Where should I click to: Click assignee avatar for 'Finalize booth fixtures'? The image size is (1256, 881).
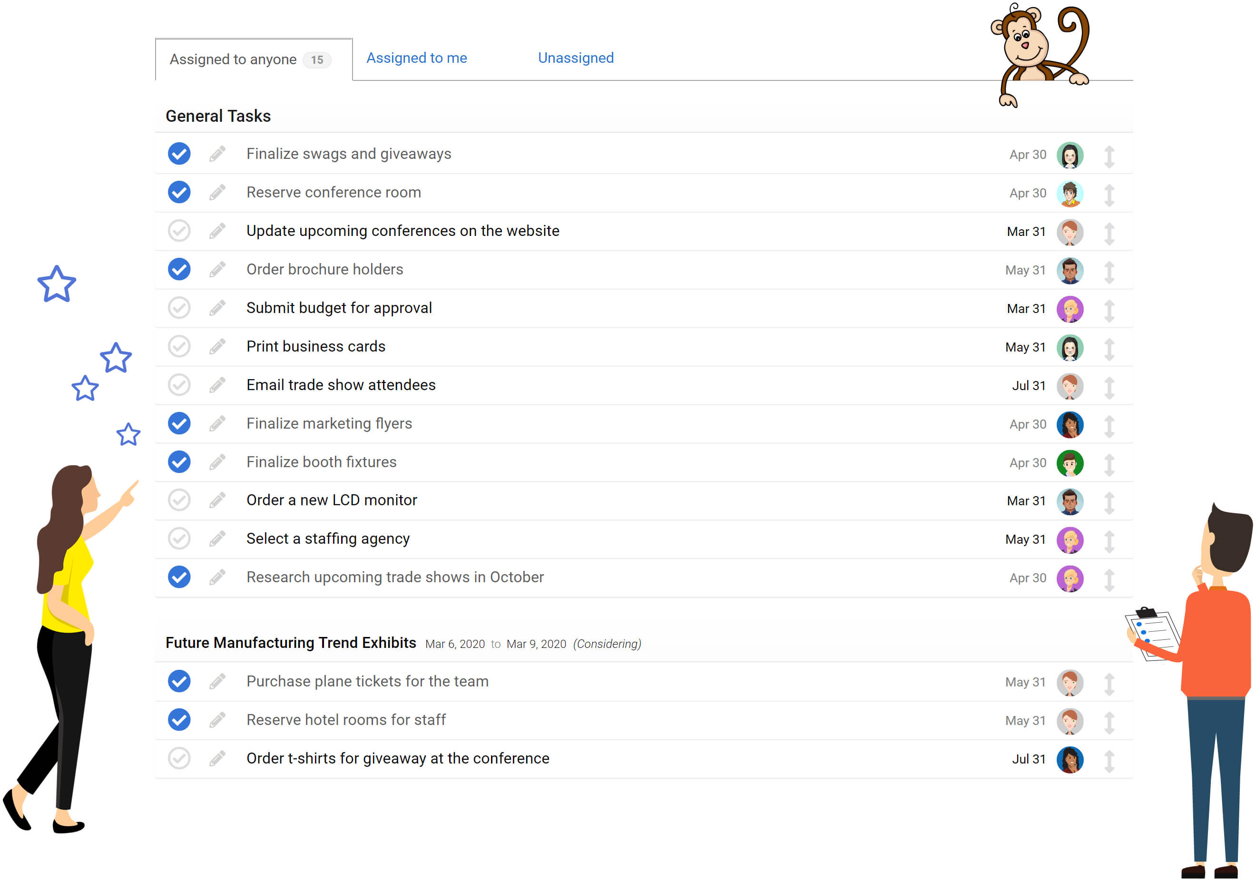pyautogui.click(x=1070, y=463)
